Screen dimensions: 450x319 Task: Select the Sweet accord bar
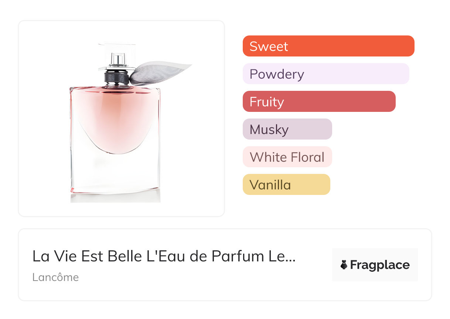click(328, 46)
